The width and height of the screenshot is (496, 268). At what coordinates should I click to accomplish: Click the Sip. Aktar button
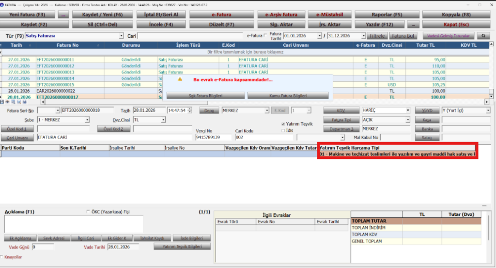coord(281,24)
